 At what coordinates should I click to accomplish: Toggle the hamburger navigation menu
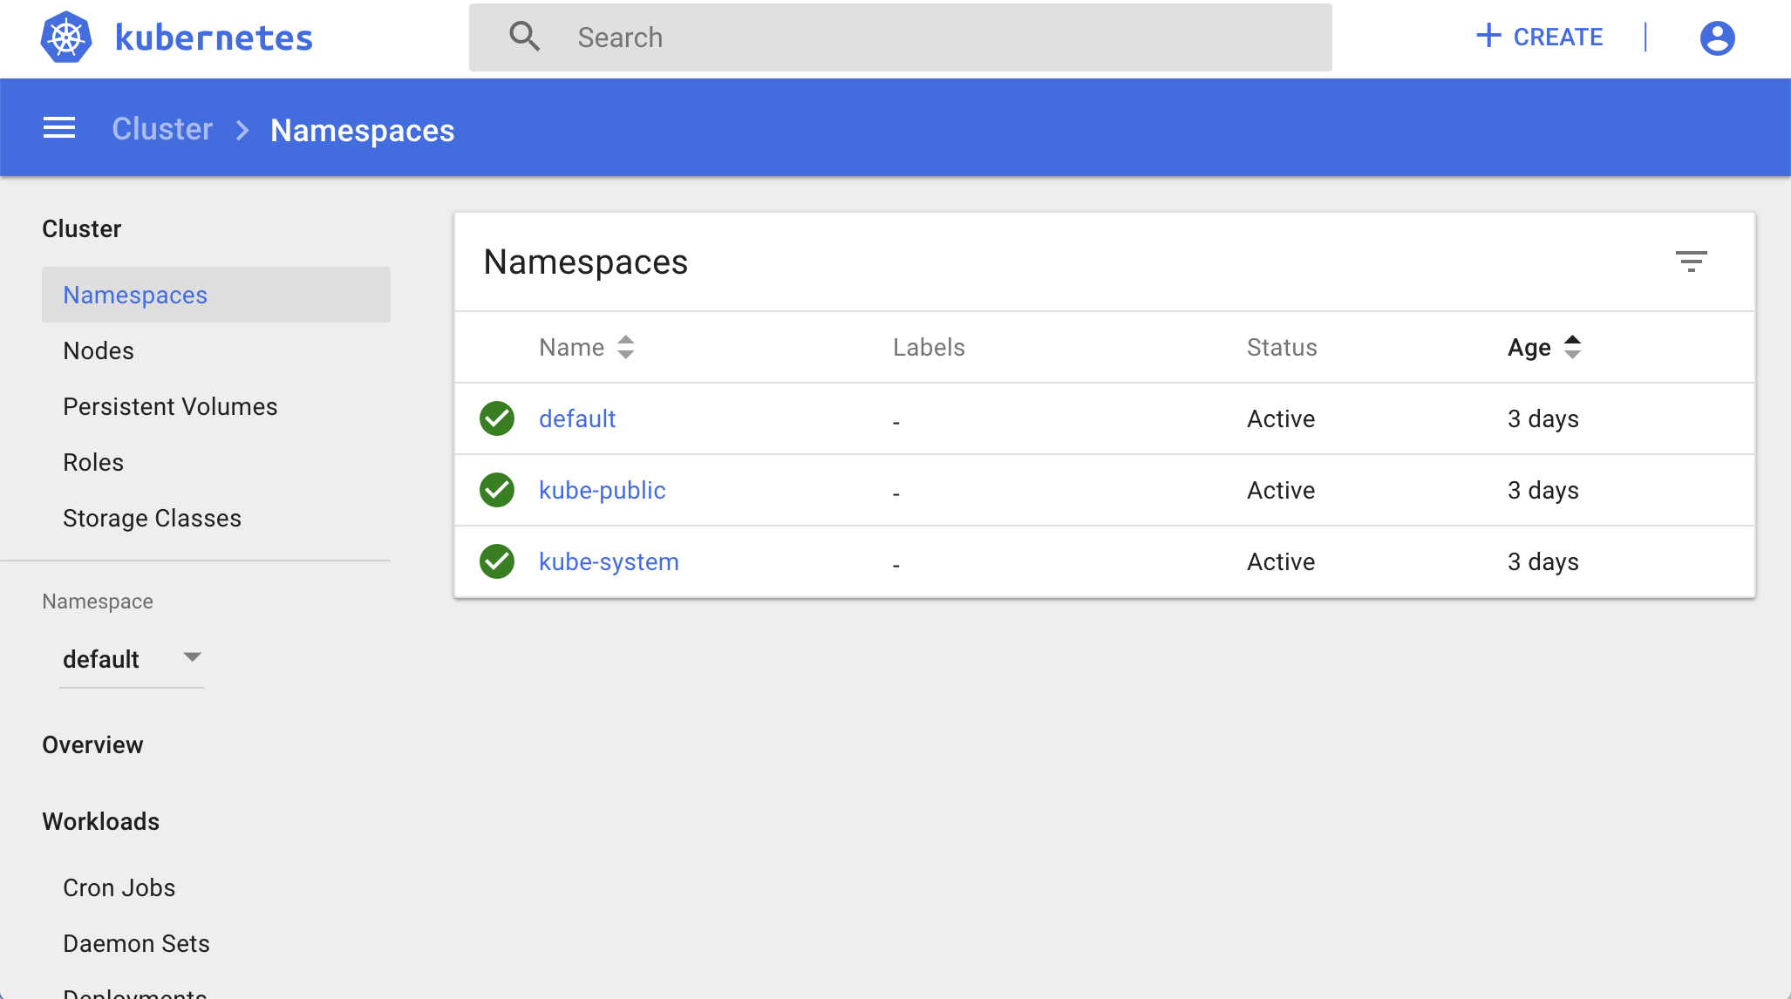point(59,128)
